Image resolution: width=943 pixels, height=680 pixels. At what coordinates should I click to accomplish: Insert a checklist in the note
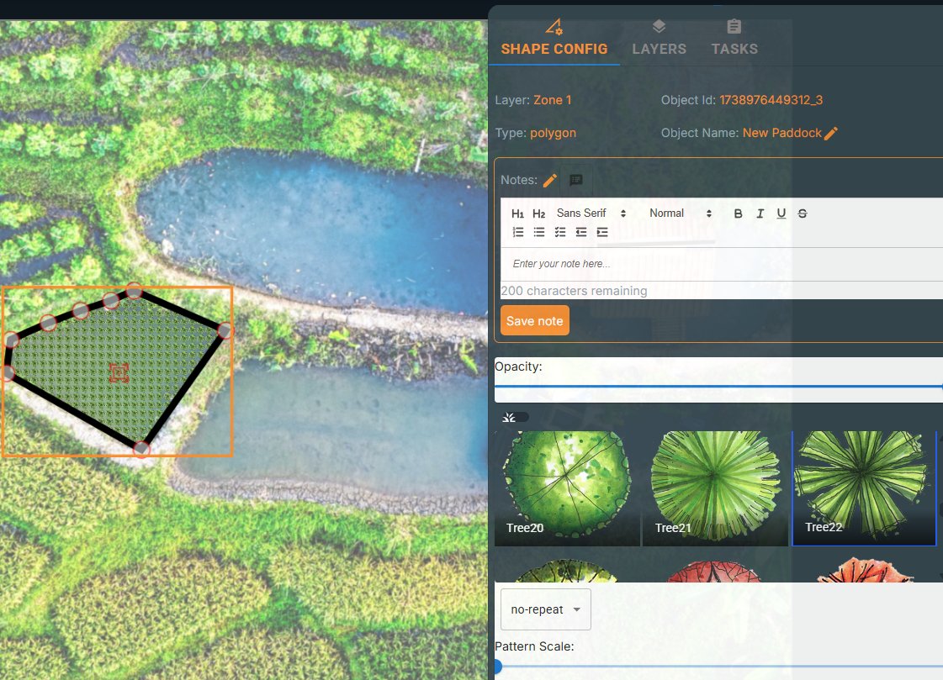(x=560, y=233)
